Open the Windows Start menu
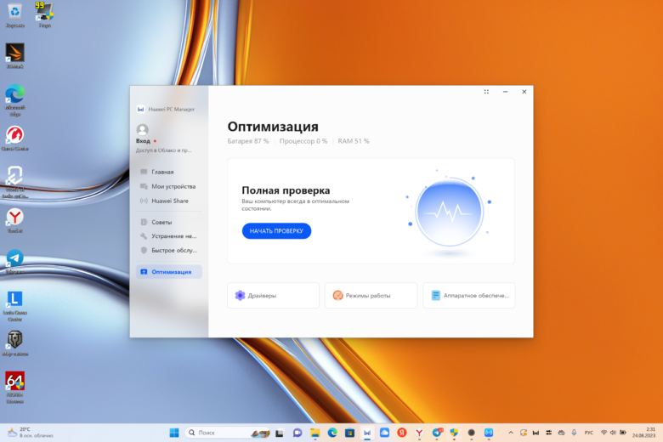This screenshot has height=442, width=663. [x=174, y=433]
